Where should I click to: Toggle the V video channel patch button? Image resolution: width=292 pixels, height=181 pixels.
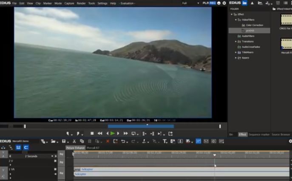click(x=3, y=170)
